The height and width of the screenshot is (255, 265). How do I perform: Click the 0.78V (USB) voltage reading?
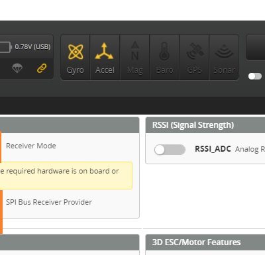pyautogui.click(x=32, y=47)
